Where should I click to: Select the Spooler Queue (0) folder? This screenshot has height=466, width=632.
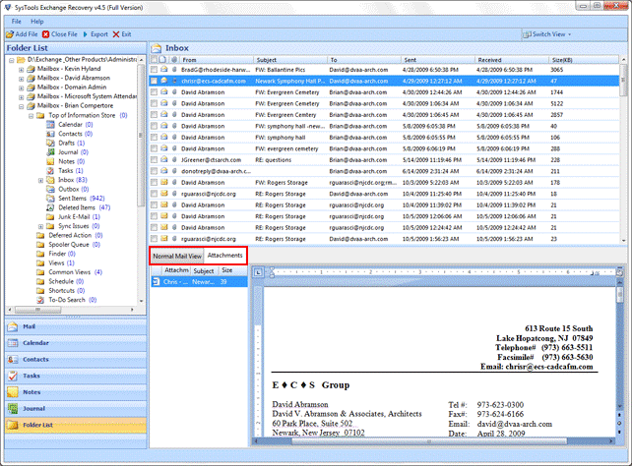click(69, 245)
